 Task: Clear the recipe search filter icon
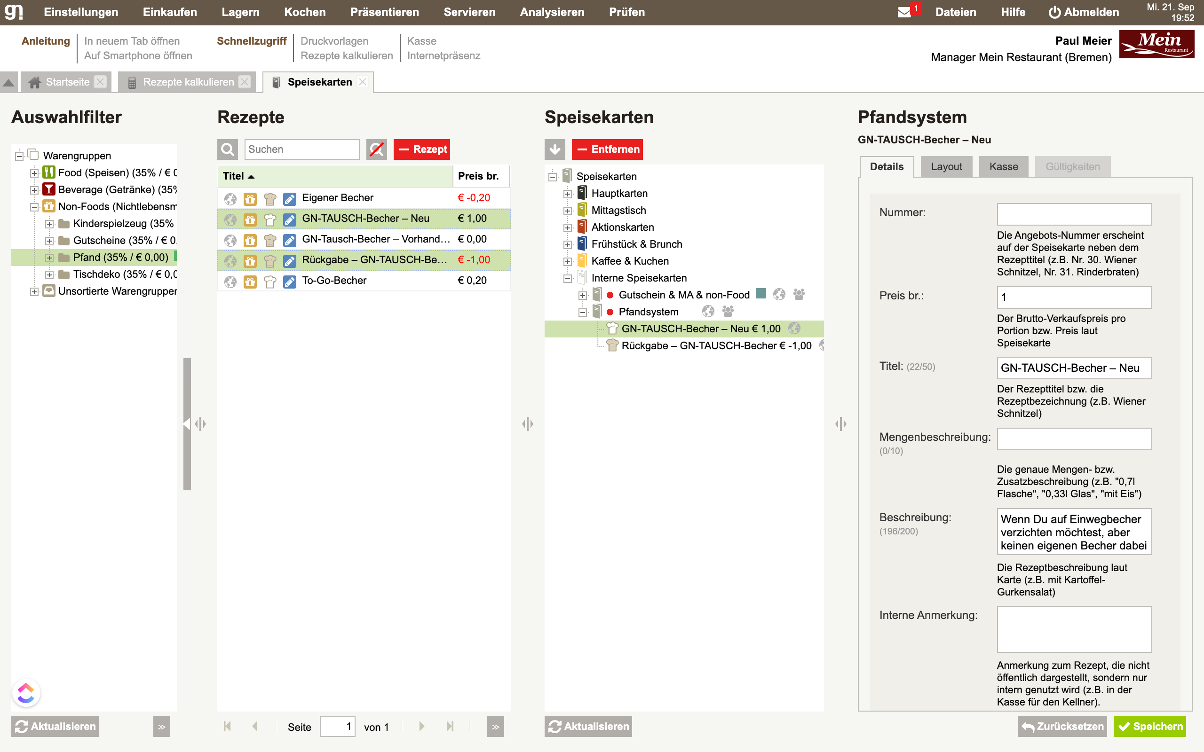(377, 149)
